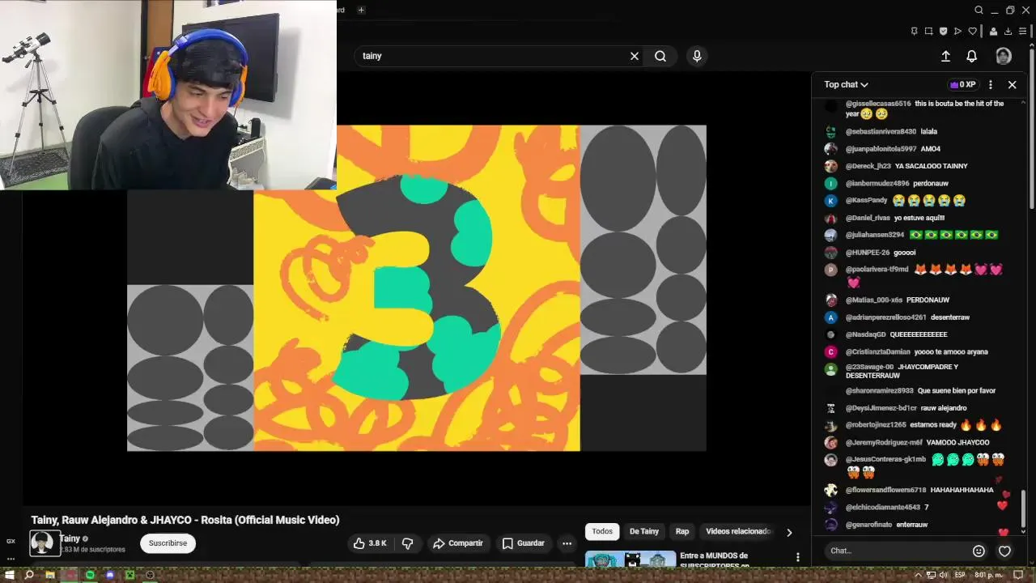Click the browser snapshot capture icon

[x=928, y=32]
